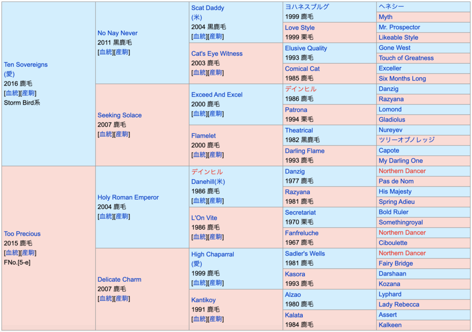
Task: Click 産駒 link under Flamelet
Action: (x=216, y=155)
